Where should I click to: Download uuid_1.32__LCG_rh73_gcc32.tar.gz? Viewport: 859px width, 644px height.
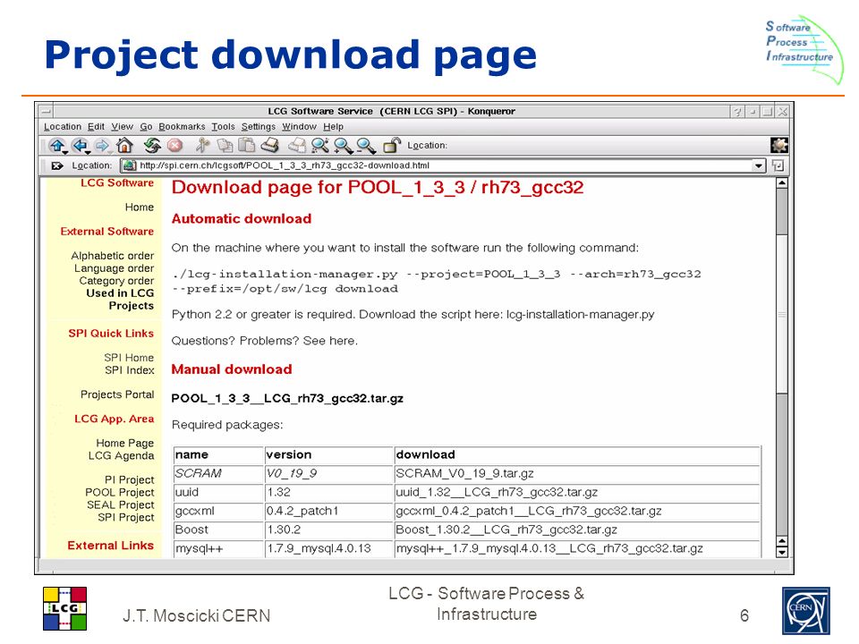(x=497, y=492)
